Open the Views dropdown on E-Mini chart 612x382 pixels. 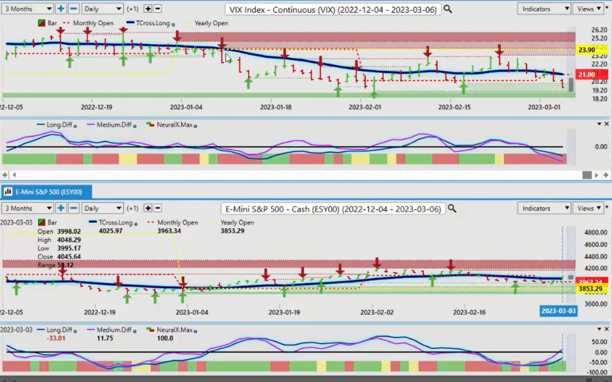pos(589,208)
